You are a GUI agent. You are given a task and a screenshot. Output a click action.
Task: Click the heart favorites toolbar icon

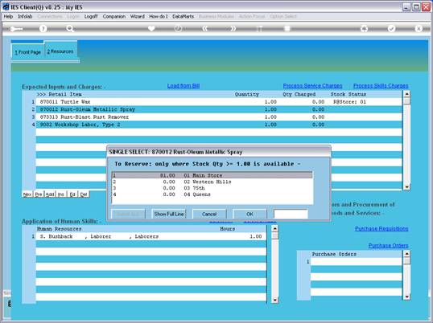click(151, 29)
